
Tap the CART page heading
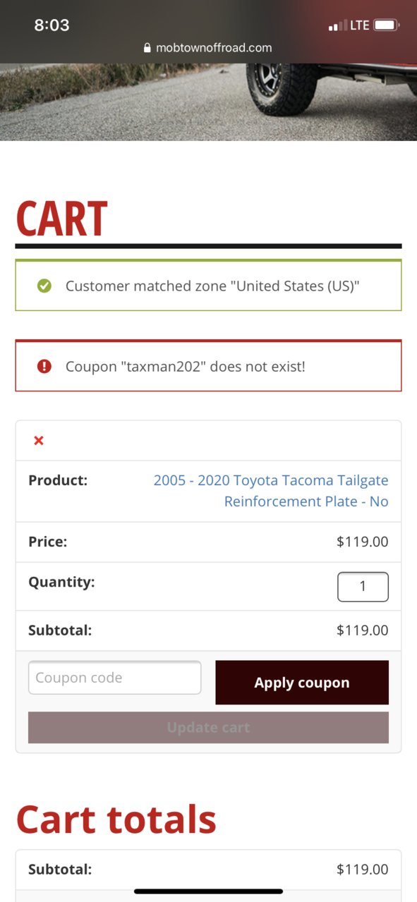[62, 219]
